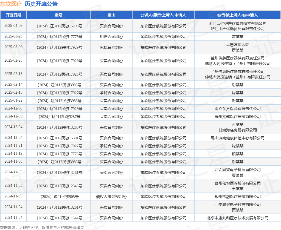Viewport: 281px width, 230px height.
Task: Select the date 2025-02-18
Action: [x=13, y=74]
